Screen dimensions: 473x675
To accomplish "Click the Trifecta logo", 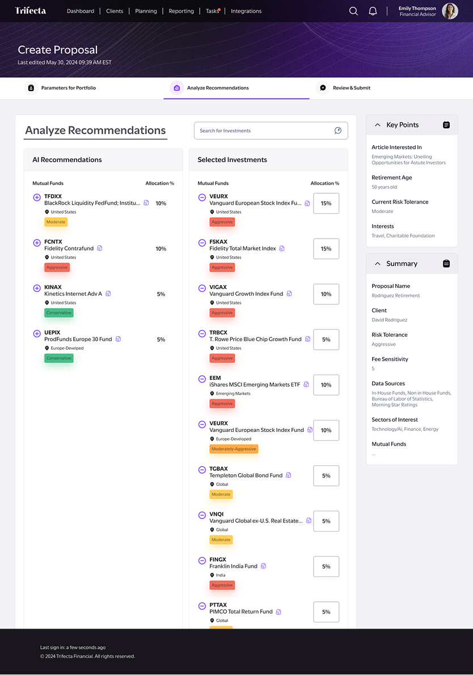I will coord(31,11).
